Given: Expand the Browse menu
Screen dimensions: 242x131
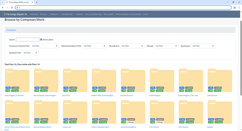Looking at the screenshot, I should 44,14.
